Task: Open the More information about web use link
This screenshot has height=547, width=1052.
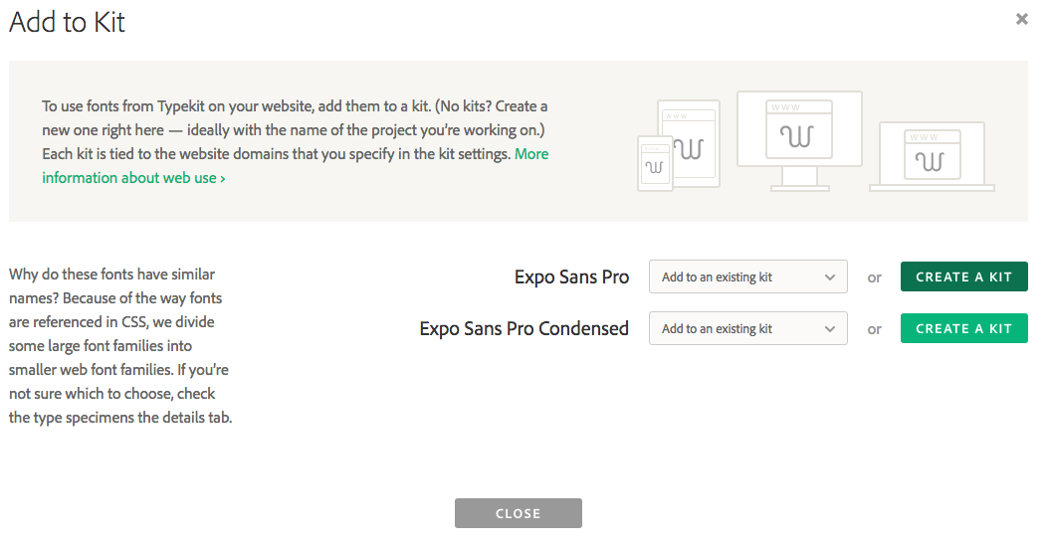Action: [133, 178]
